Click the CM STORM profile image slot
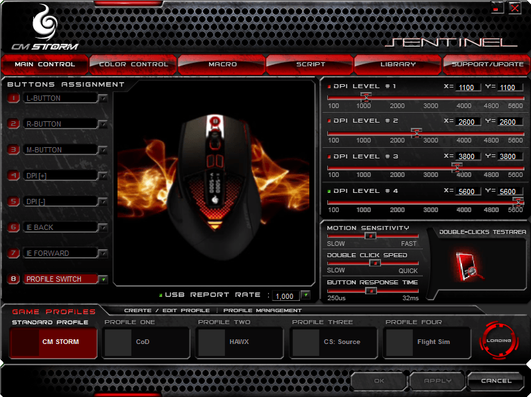 tap(25, 342)
